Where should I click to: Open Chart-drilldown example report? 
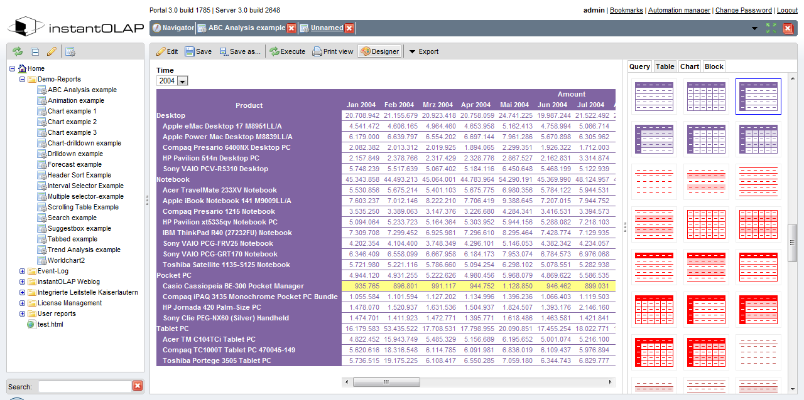85,143
